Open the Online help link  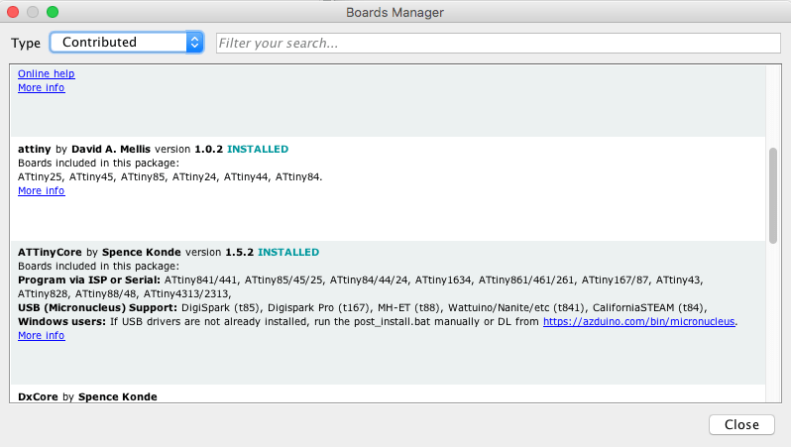pyautogui.click(x=47, y=73)
